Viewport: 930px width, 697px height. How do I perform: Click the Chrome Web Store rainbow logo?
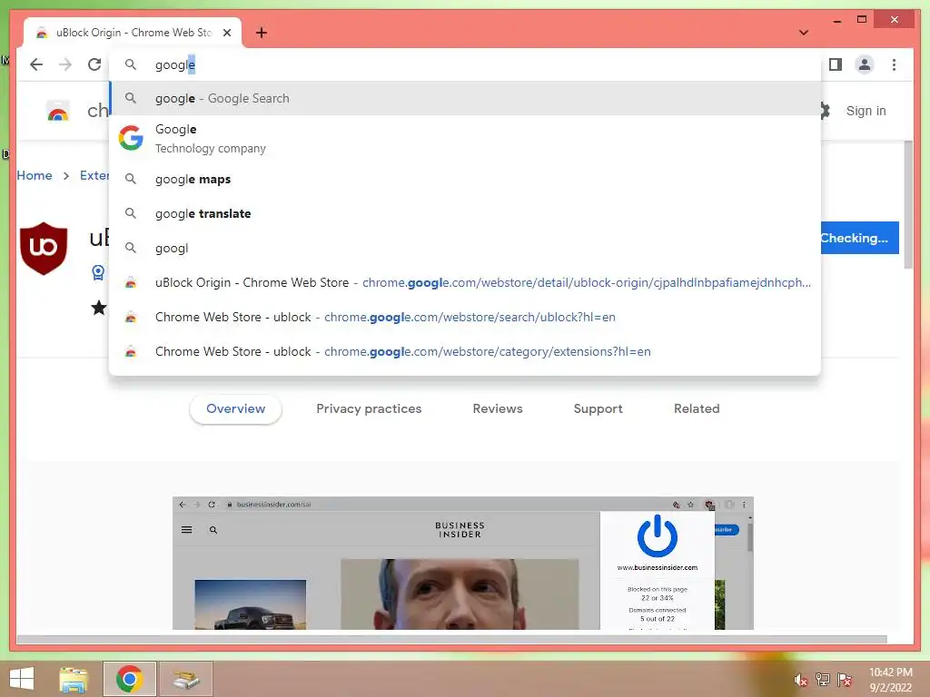(x=58, y=111)
